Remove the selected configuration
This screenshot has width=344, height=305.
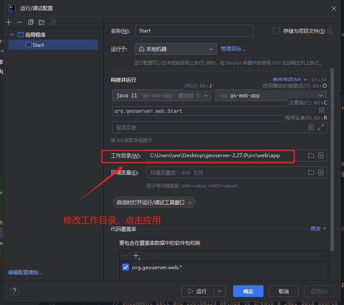coord(20,22)
